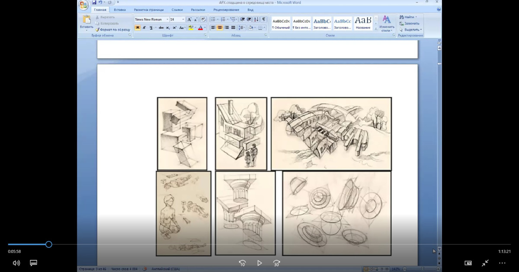
Task: Select the Format Painter (Формат по образцу) tool
Action: click(112, 29)
